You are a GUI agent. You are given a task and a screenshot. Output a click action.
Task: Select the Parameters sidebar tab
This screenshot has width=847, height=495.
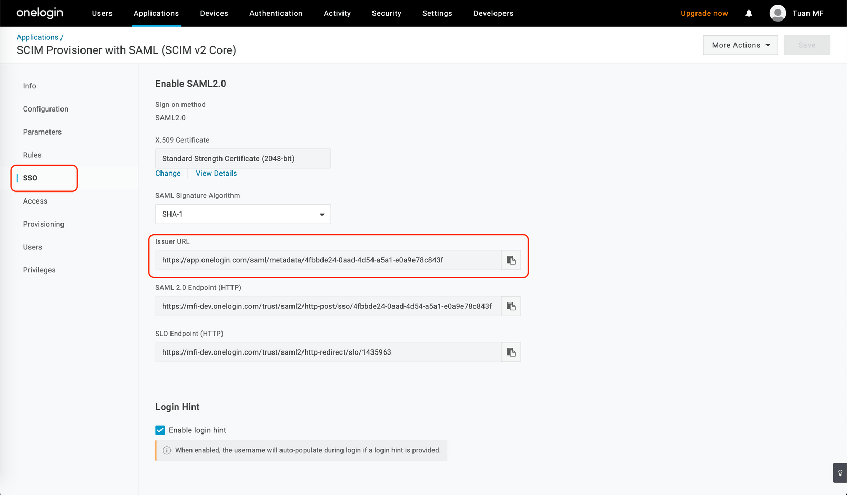click(42, 132)
